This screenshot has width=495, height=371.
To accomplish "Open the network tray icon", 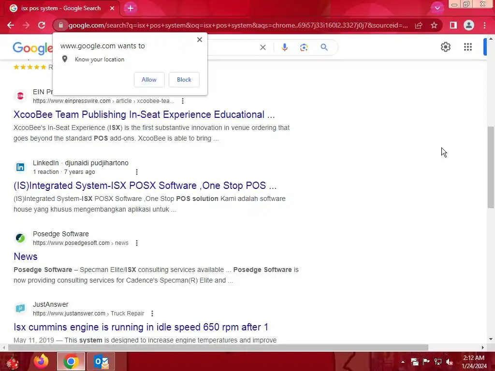I will click(438, 362).
